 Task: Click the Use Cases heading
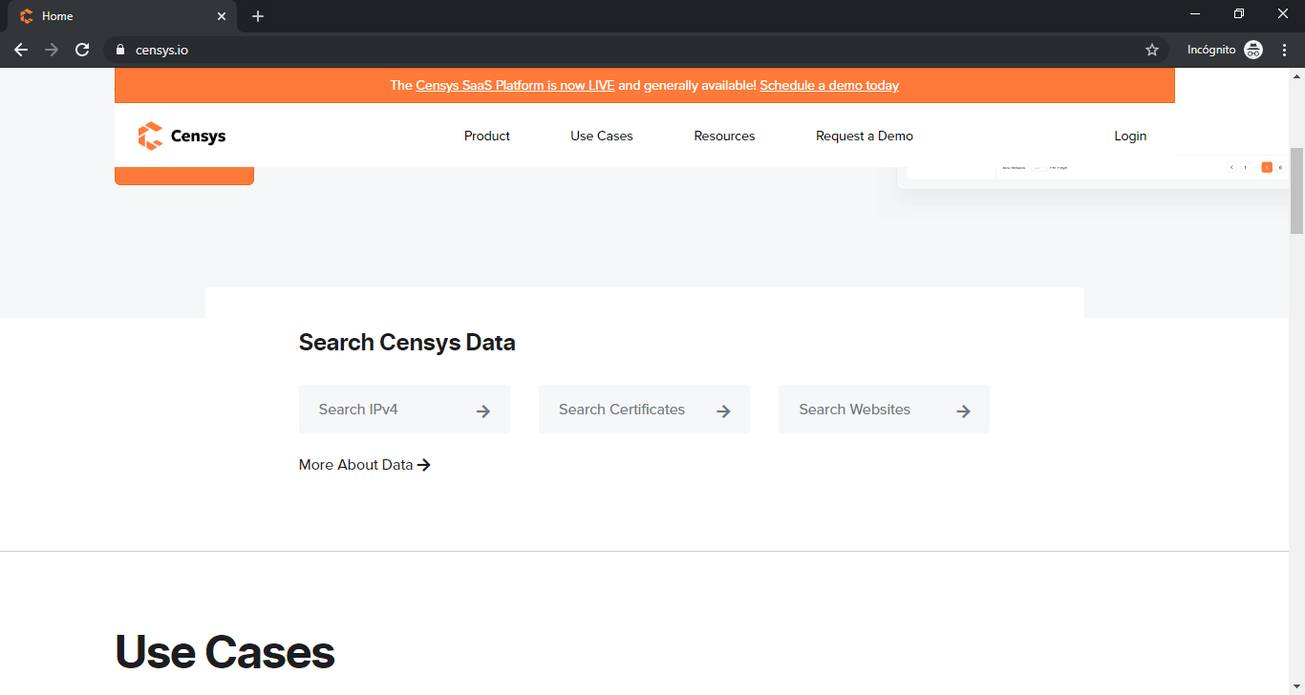tap(225, 652)
